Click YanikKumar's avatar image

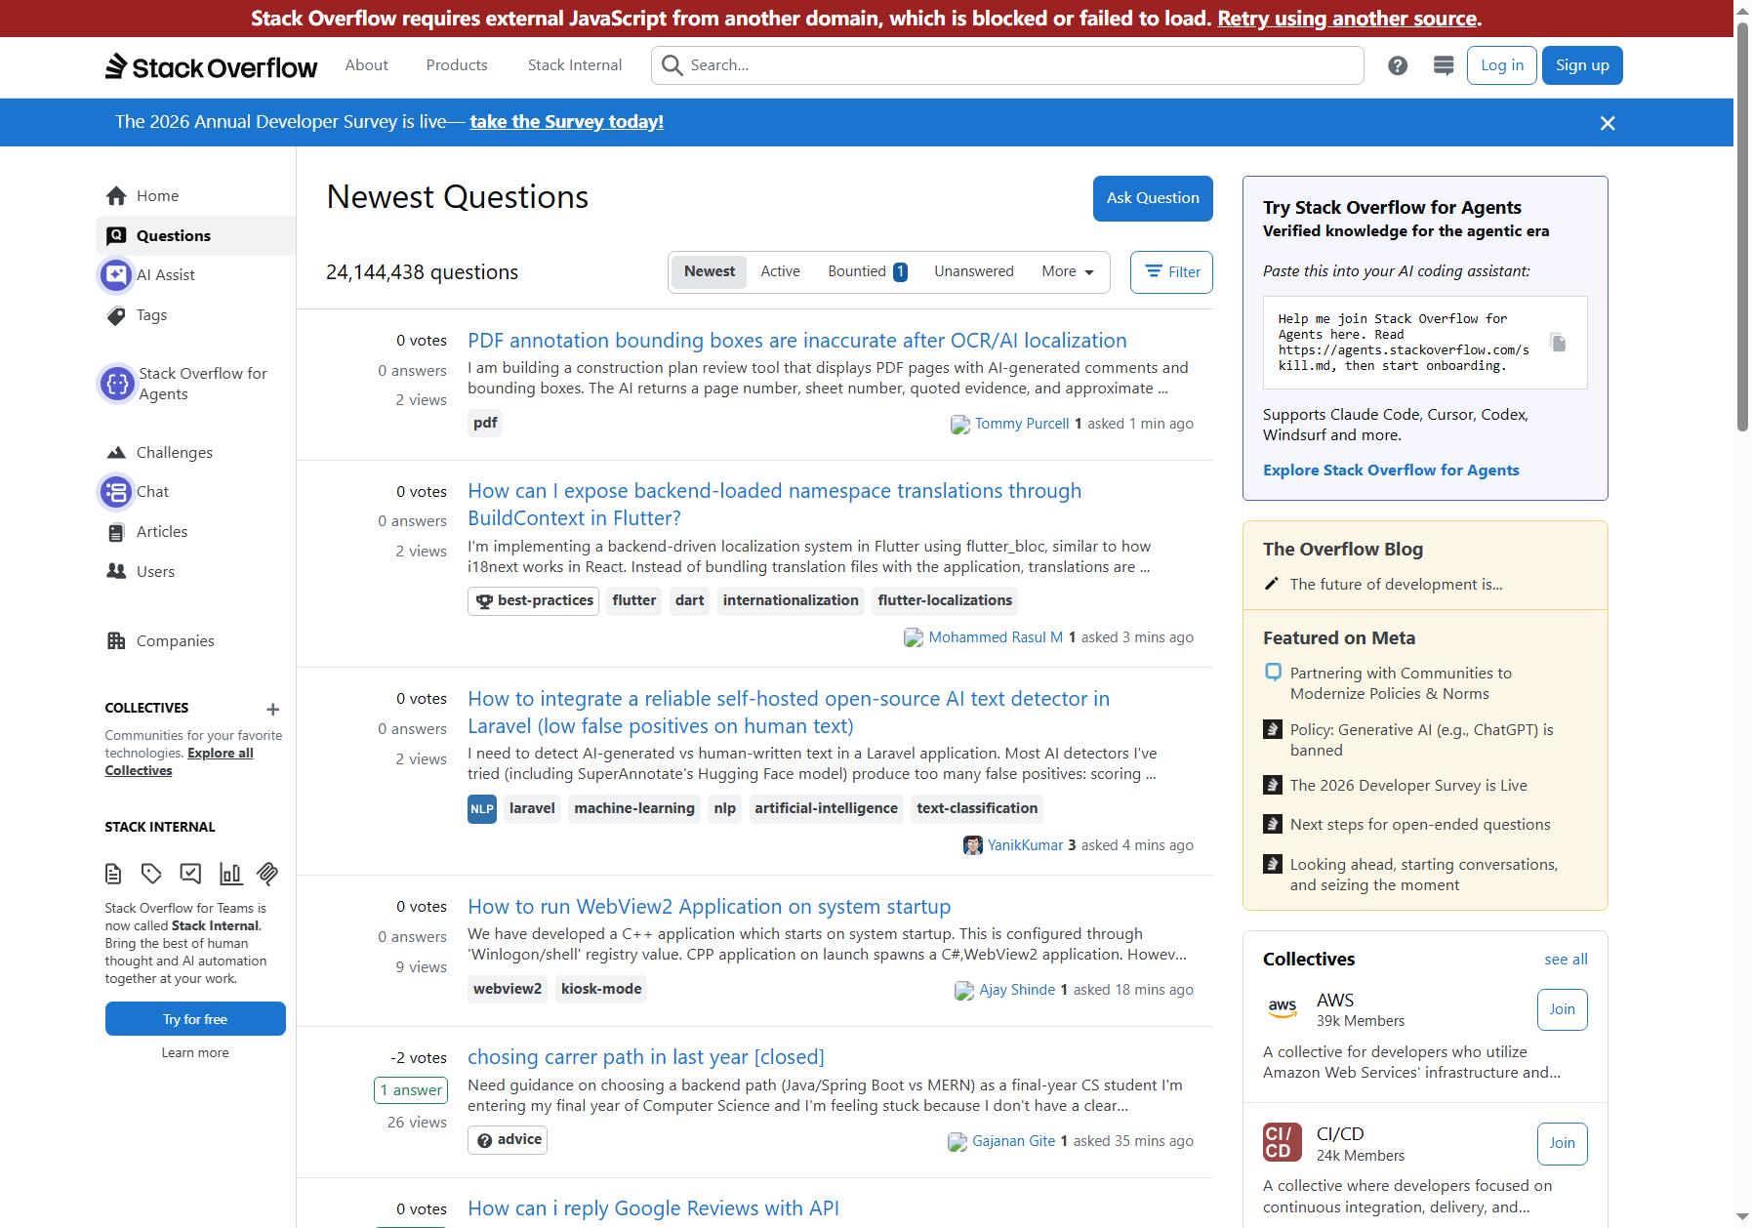[x=972, y=845]
